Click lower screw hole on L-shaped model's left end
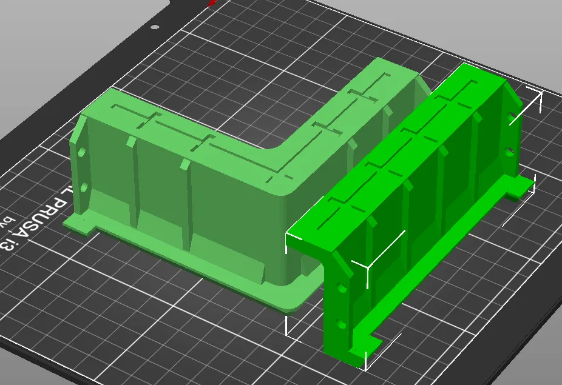 [84, 187]
